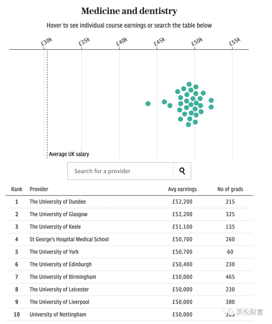The image size is (272, 324).
Task: Select The University of Glasgow row
Action: 58,214
